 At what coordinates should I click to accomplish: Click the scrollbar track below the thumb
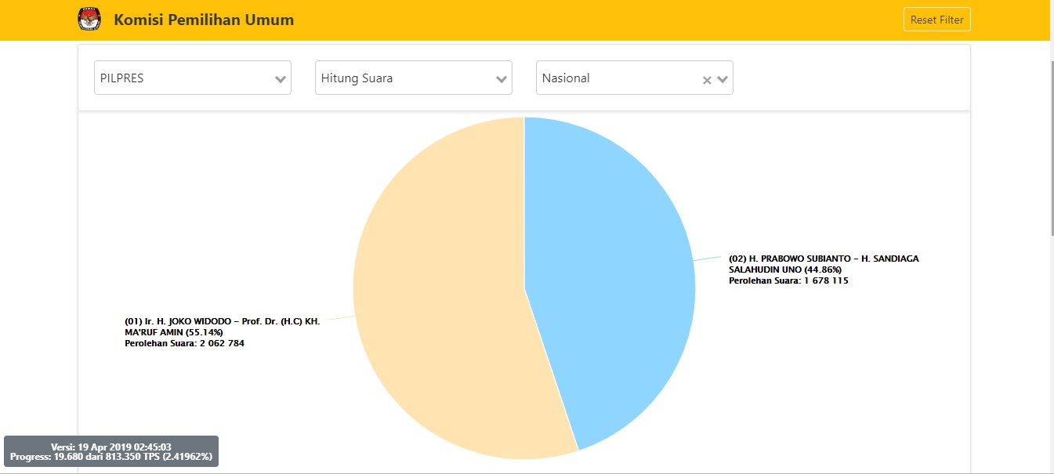pos(1051,353)
